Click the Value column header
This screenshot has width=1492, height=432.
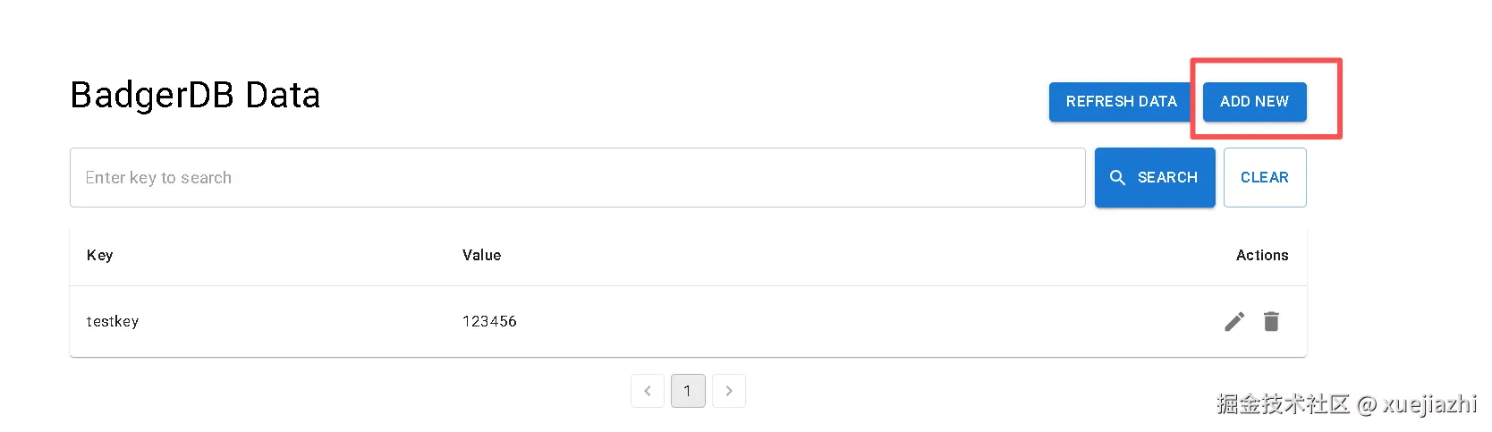(x=481, y=256)
